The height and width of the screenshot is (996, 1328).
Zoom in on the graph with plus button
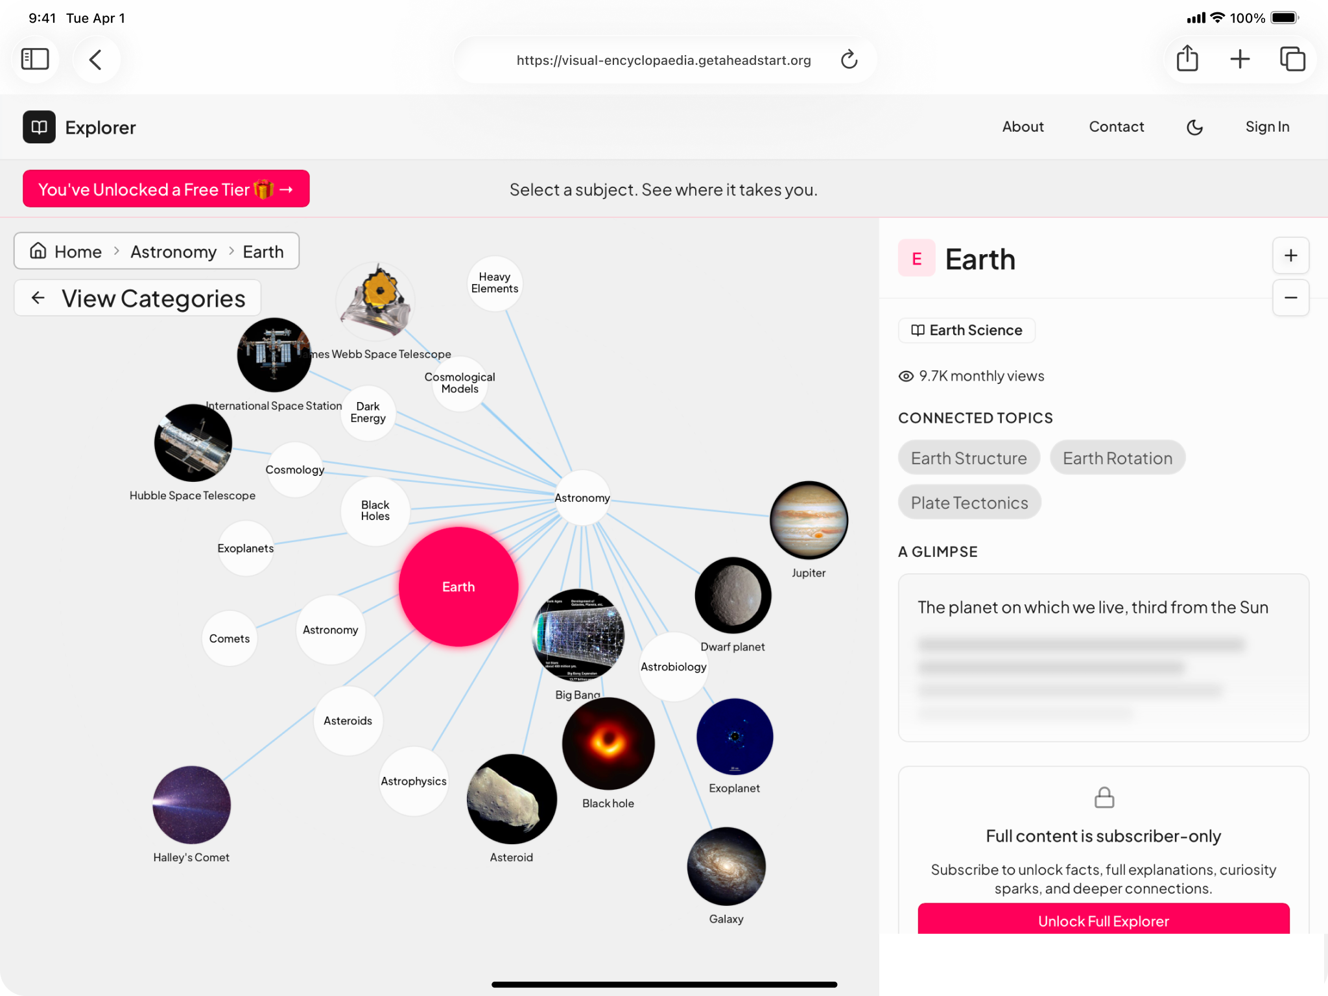[x=1290, y=255]
